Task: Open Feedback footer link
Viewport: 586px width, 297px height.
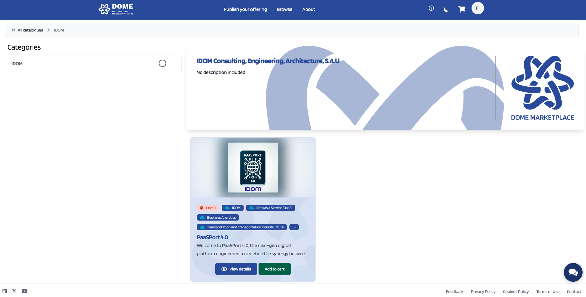Action: point(455,291)
